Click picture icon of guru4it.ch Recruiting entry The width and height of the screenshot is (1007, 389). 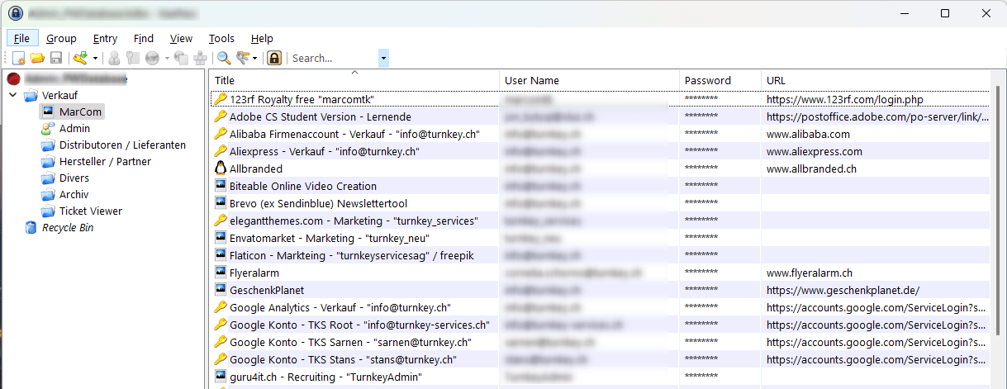pos(220,377)
